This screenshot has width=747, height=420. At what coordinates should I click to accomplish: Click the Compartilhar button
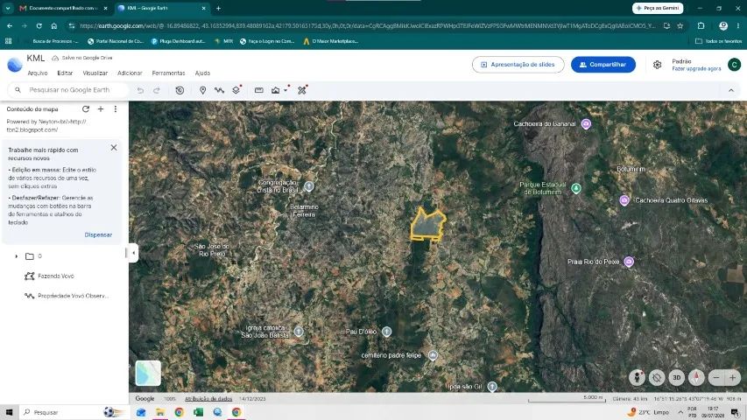(603, 64)
